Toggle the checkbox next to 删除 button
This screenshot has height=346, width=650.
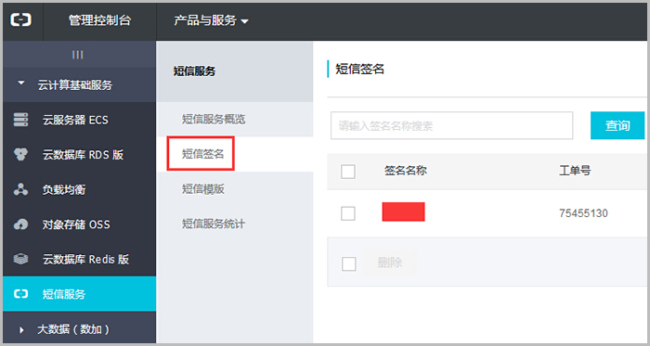point(348,263)
